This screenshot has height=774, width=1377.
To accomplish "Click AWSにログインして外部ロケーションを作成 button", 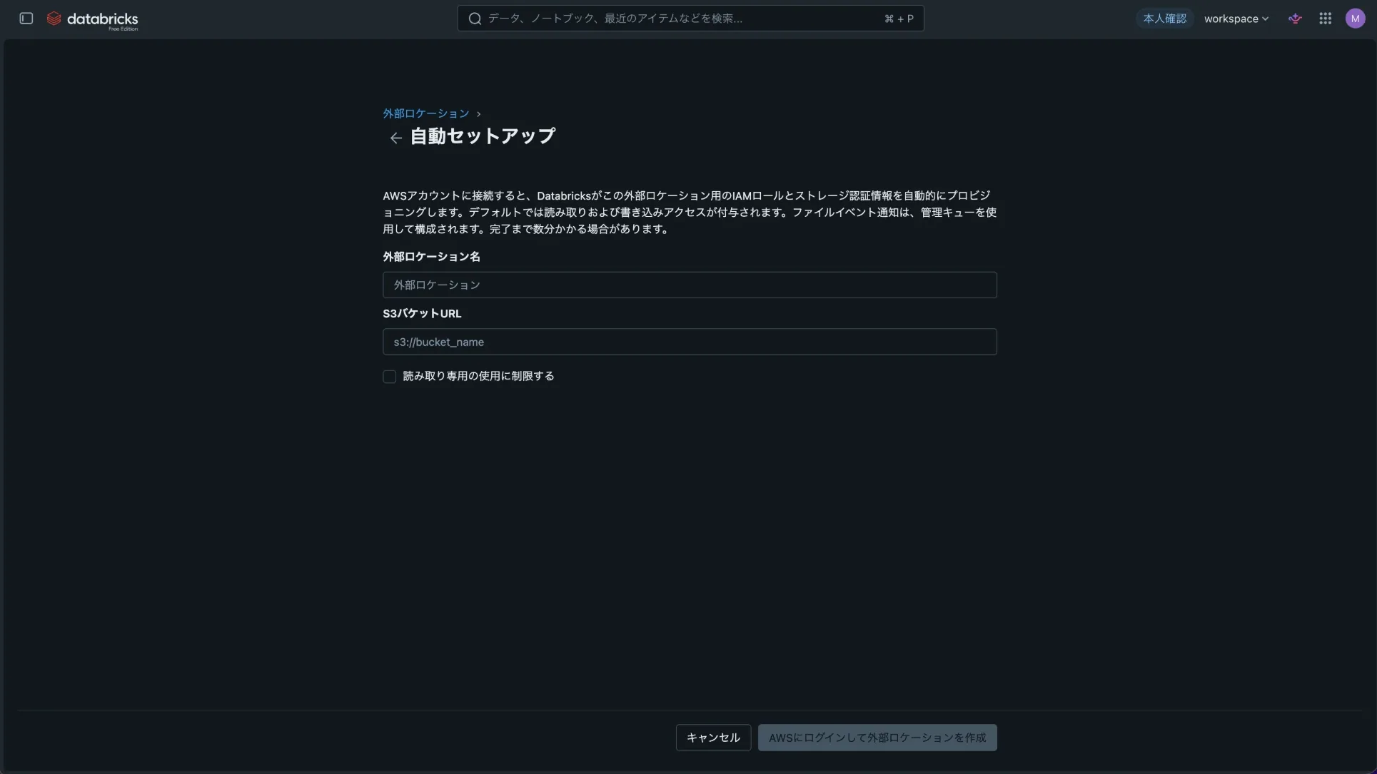I will (x=877, y=738).
